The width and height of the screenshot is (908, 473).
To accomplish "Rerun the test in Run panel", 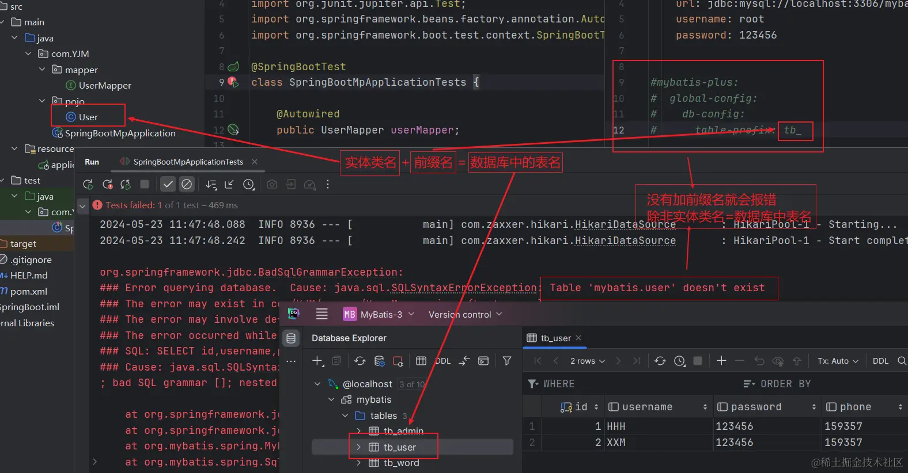I will pyautogui.click(x=88, y=185).
